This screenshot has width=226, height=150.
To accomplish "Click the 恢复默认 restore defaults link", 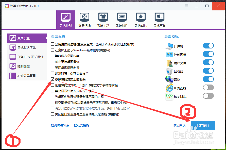I will (x=179, y=125).
